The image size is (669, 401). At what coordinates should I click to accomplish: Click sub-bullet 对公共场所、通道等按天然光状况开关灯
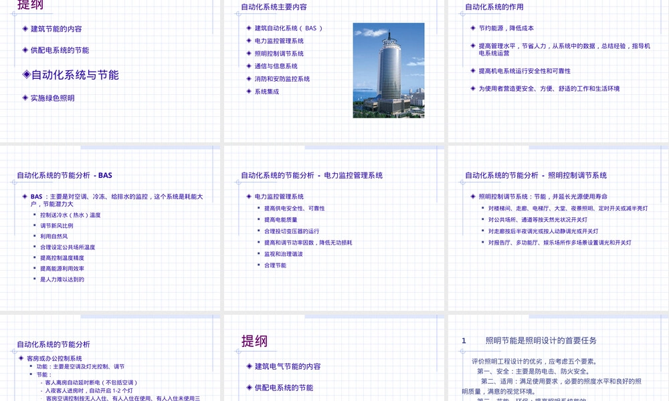(x=538, y=220)
